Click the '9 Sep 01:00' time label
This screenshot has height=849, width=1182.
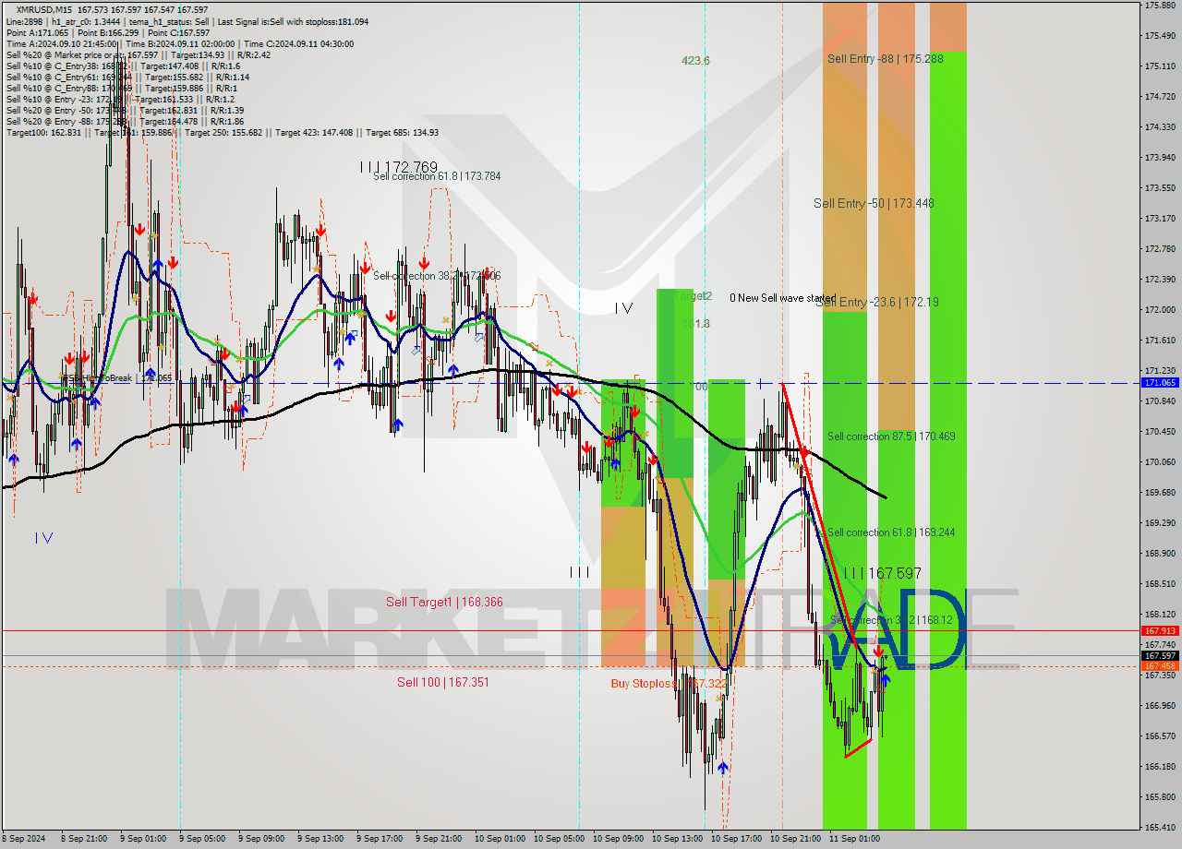pyautogui.click(x=143, y=839)
